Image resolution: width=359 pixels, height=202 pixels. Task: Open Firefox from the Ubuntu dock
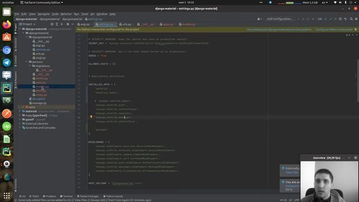[7, 24]
